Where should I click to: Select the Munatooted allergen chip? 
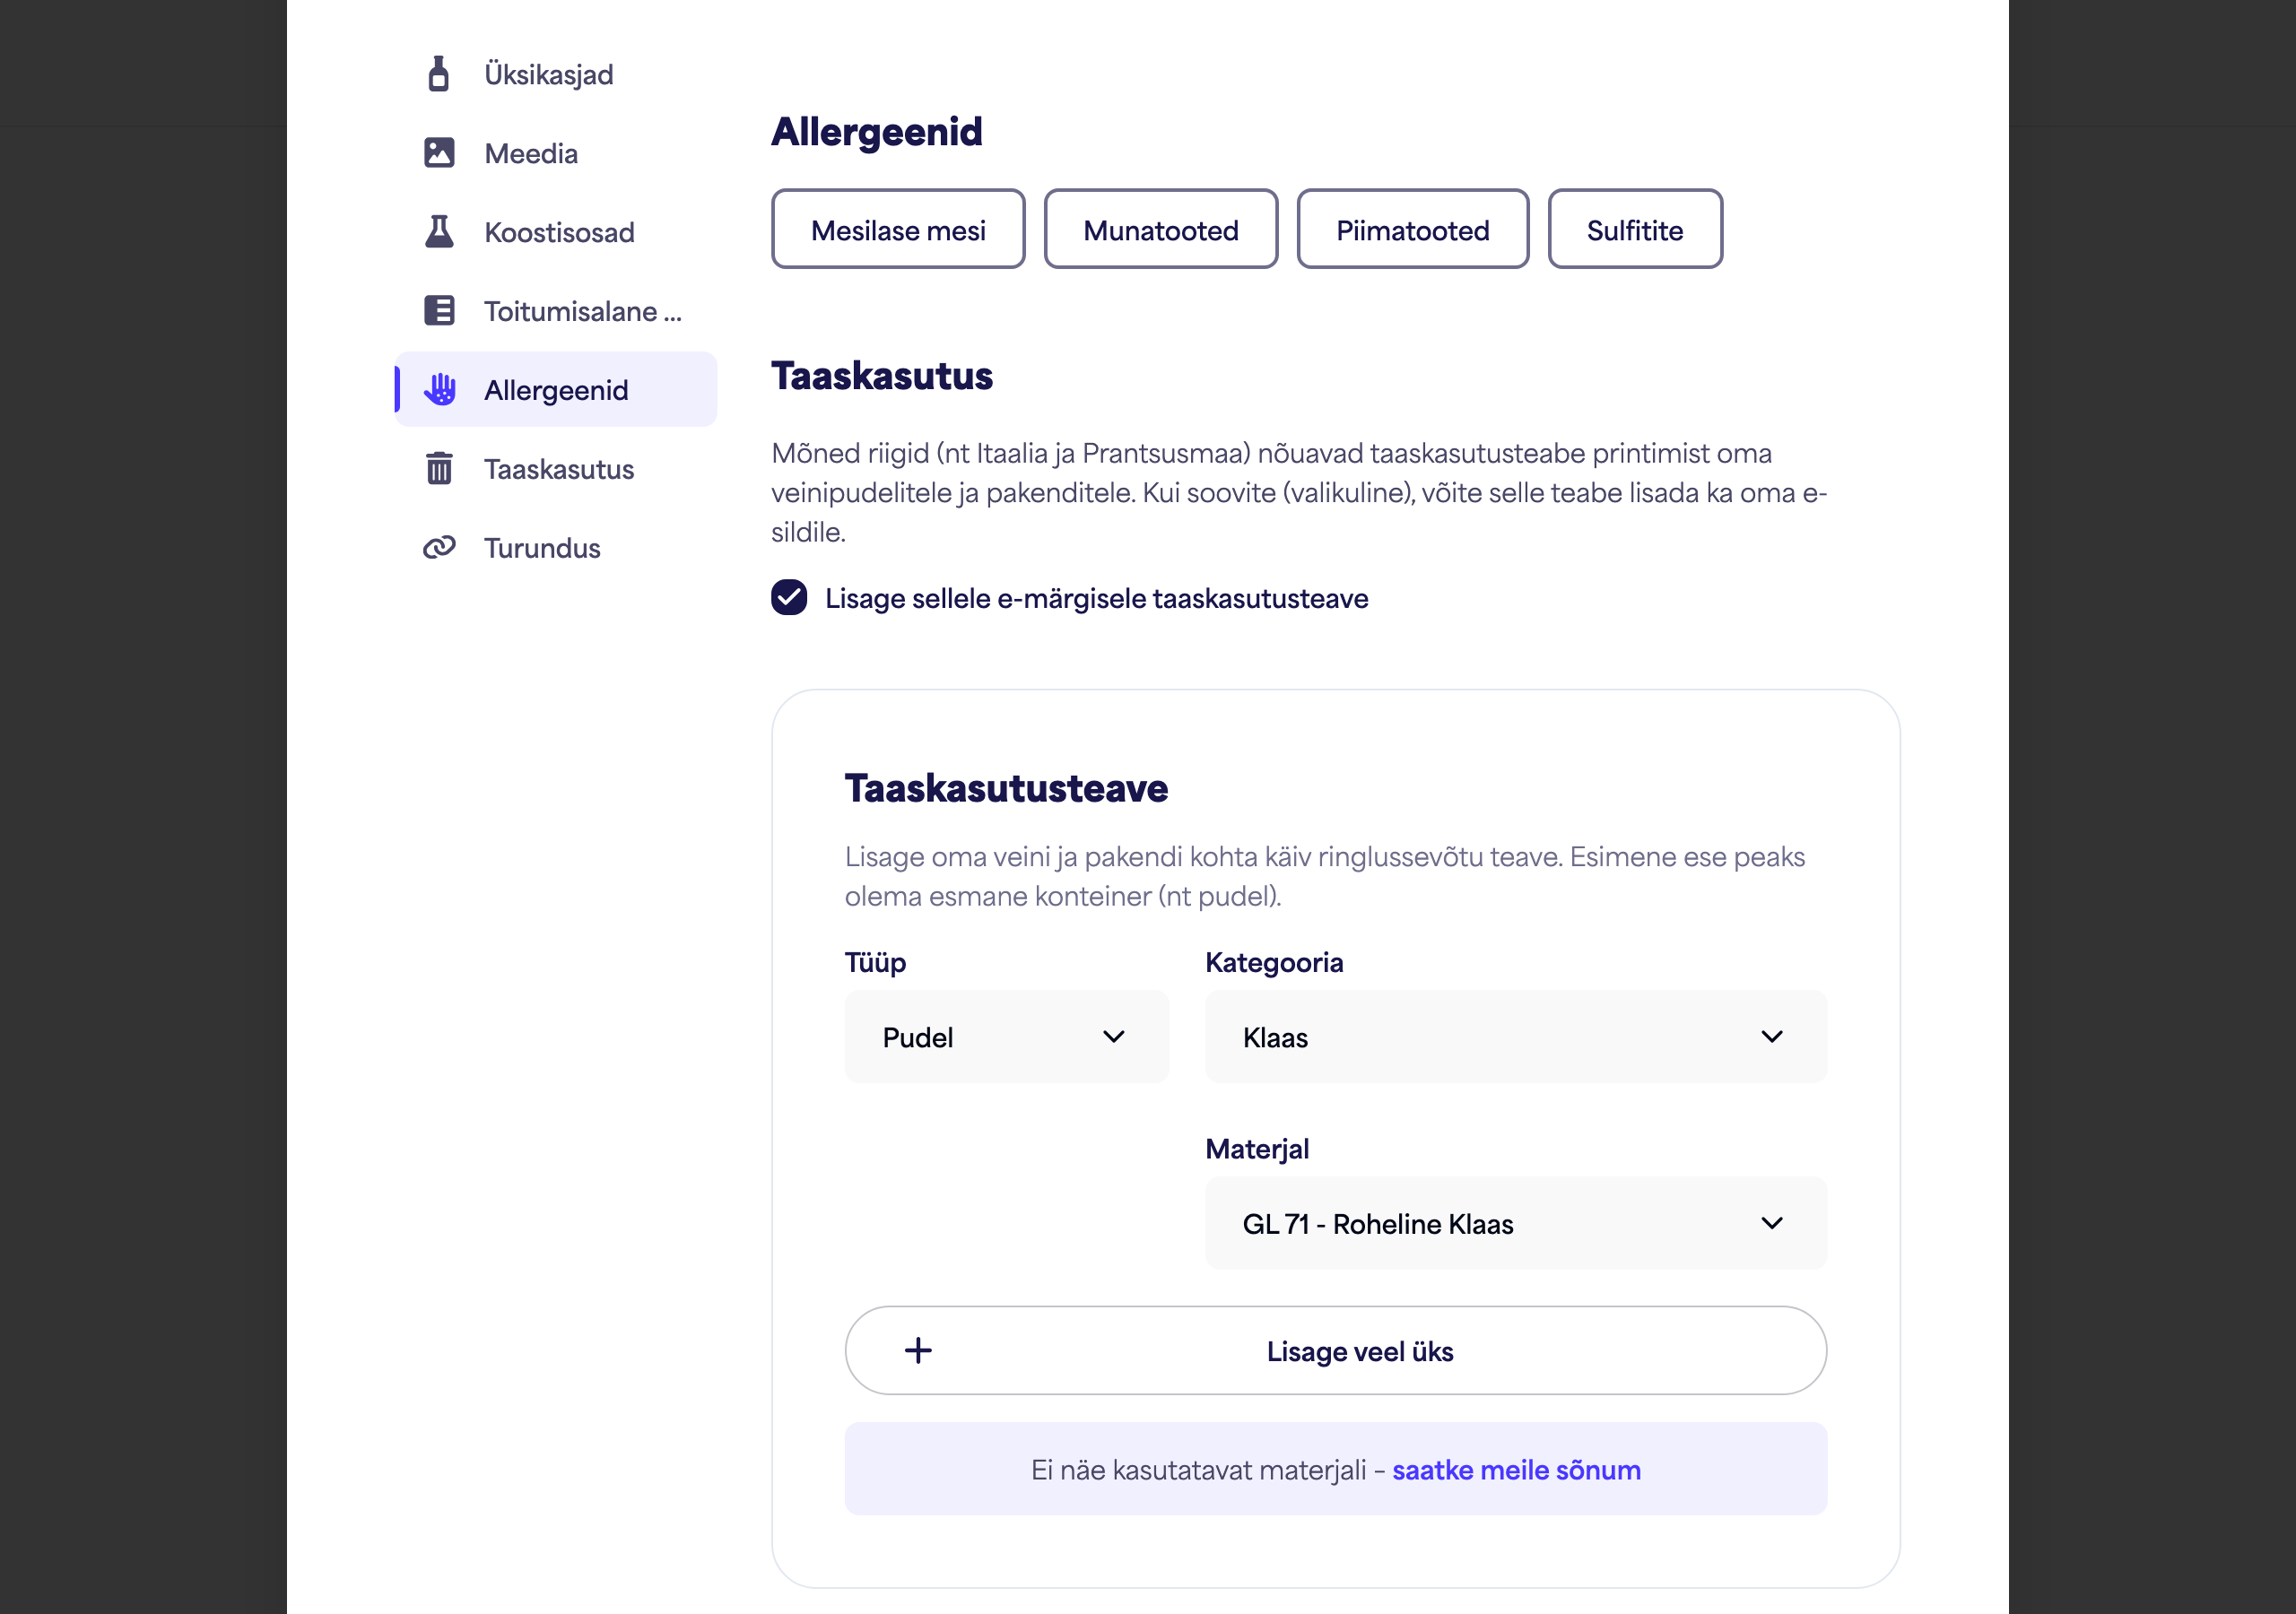pos(1161,229)
